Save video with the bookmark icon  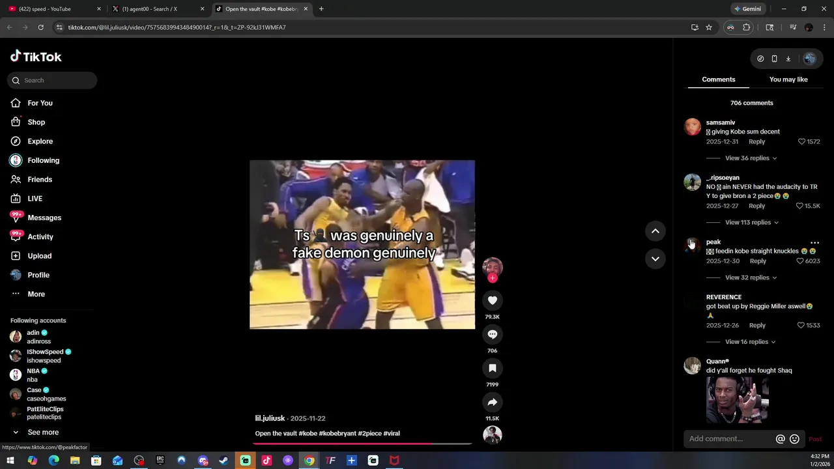point(493,368)
